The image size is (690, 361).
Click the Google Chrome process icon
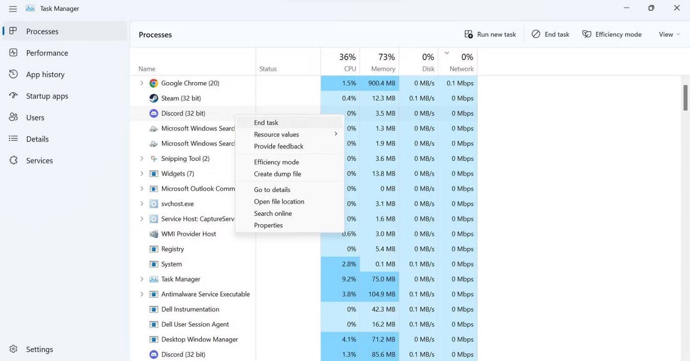point(153,83)
